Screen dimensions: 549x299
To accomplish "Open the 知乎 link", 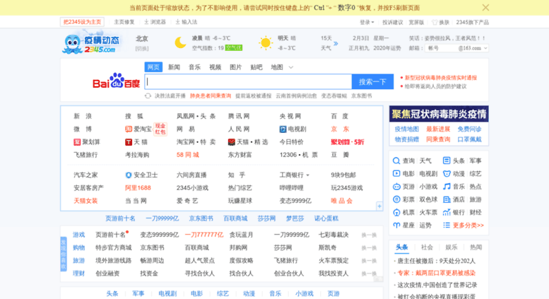I will (x=237, y=175).
